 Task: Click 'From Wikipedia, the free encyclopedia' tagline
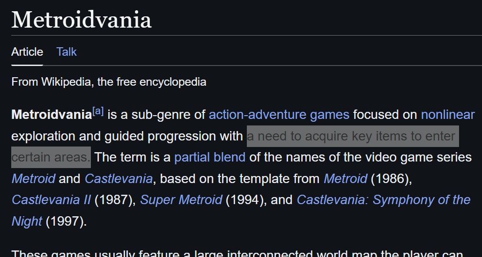pos(109,82)
